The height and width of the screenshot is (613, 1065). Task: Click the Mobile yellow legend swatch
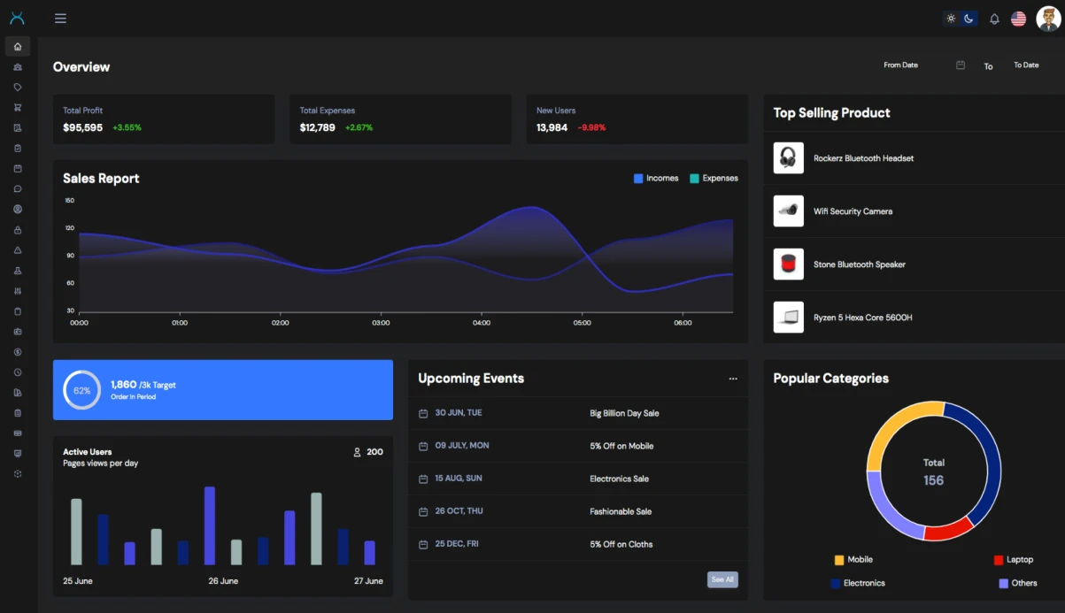839,560
